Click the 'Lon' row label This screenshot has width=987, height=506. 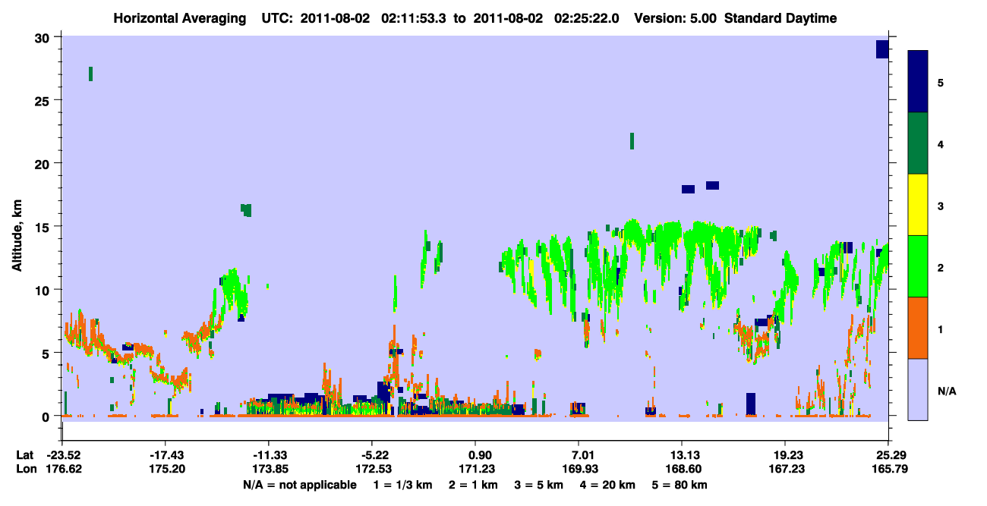point(26,470)
